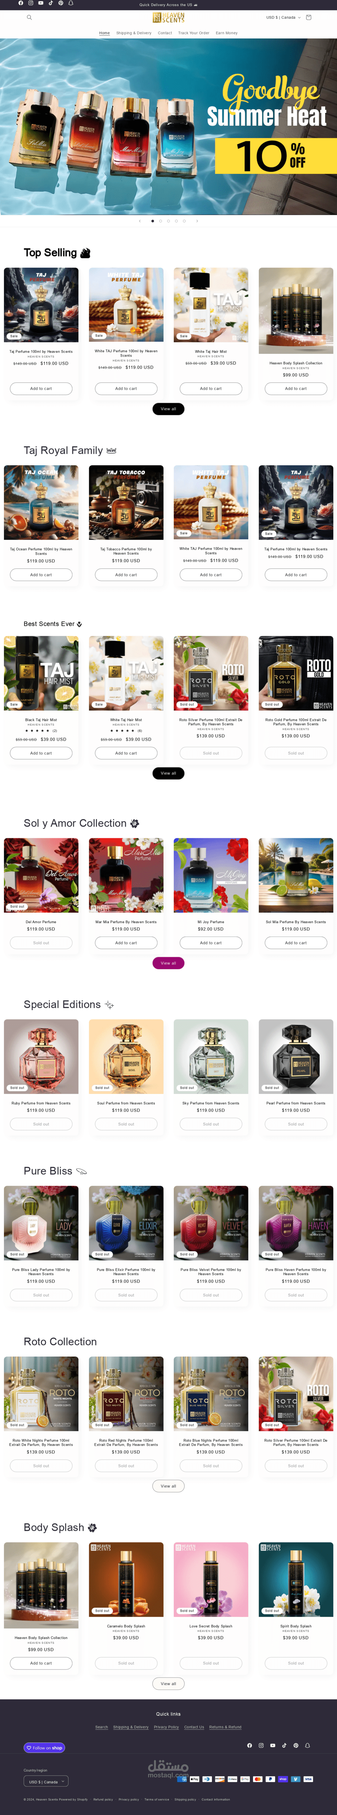The height and width of the screenshot is (1815, 337).
Task: Click the Facebook icon in top bar
Action: click(20, 4)
